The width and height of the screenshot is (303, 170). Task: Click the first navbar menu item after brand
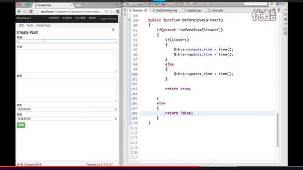[54, 18]
